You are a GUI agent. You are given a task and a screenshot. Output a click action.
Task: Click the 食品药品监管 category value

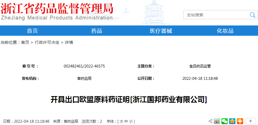click(x=200, y=66)
